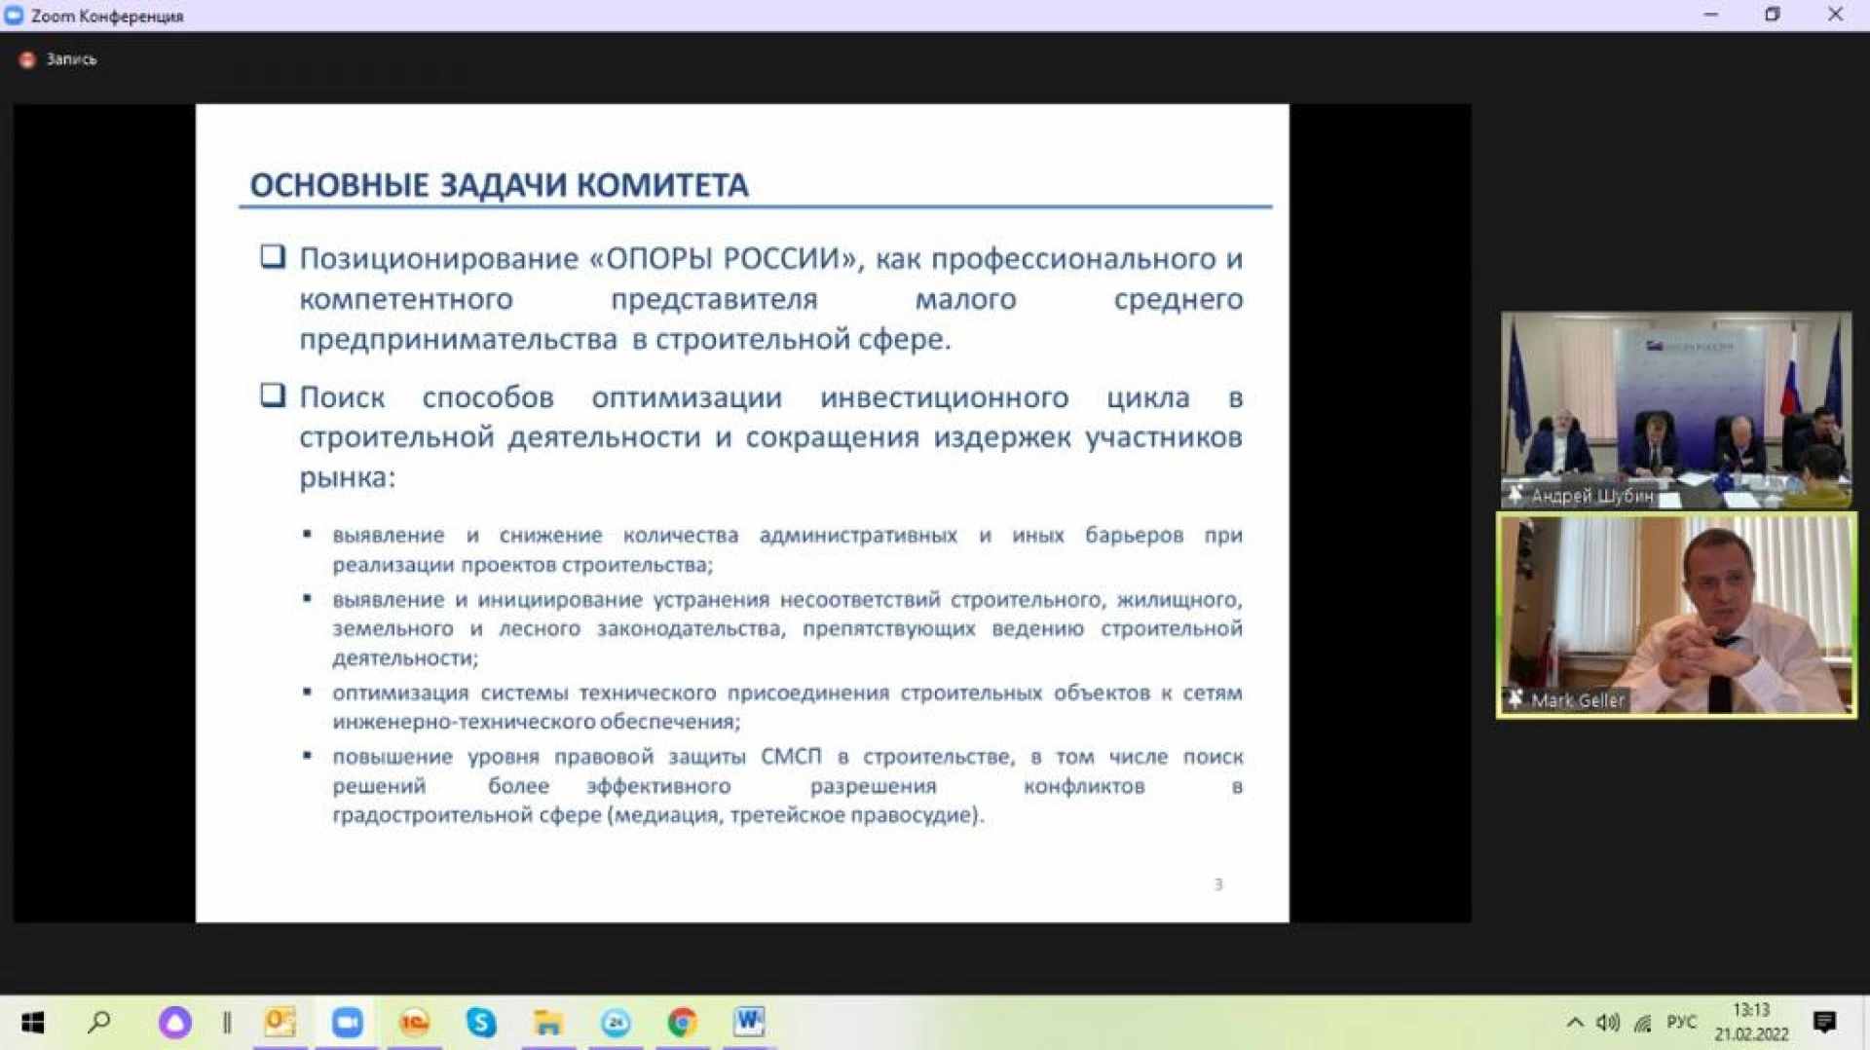Select Mark Geller's video thumbnail
The height and width of the screenshot is (1050, 1870).
point(1675,616)
